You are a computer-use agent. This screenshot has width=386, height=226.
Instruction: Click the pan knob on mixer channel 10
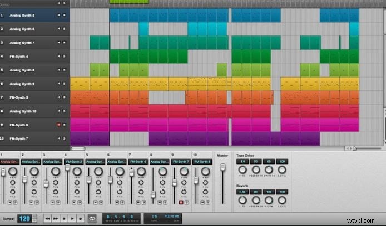click(x=206, y=172)
